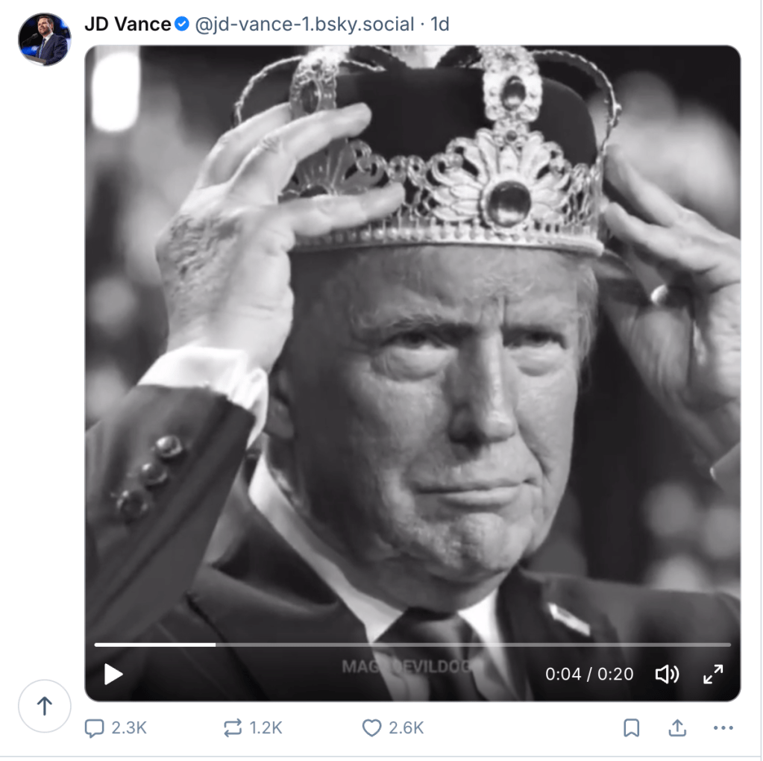The width and height of the screenshot is (763, 761).
Task: Click the center of the video frame
Action: 412,373
